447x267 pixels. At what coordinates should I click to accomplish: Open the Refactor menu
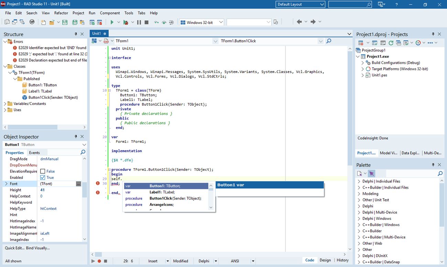(x=61, y=13)
